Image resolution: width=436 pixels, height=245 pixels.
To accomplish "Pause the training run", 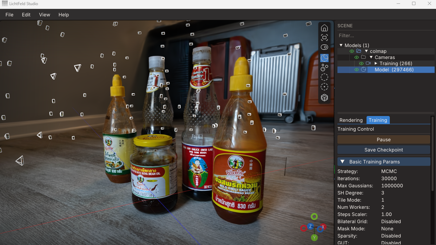I will click(x=383, y=140).
